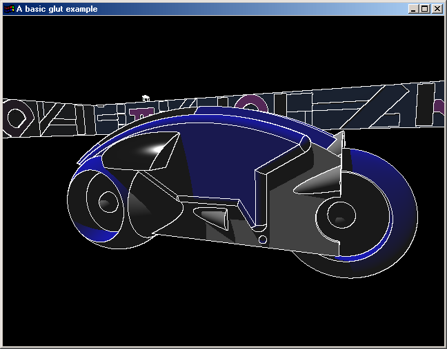This screenshot has height=349, width=447.
Task: Minimize the basic glut example window
Action: click(413, 9)
